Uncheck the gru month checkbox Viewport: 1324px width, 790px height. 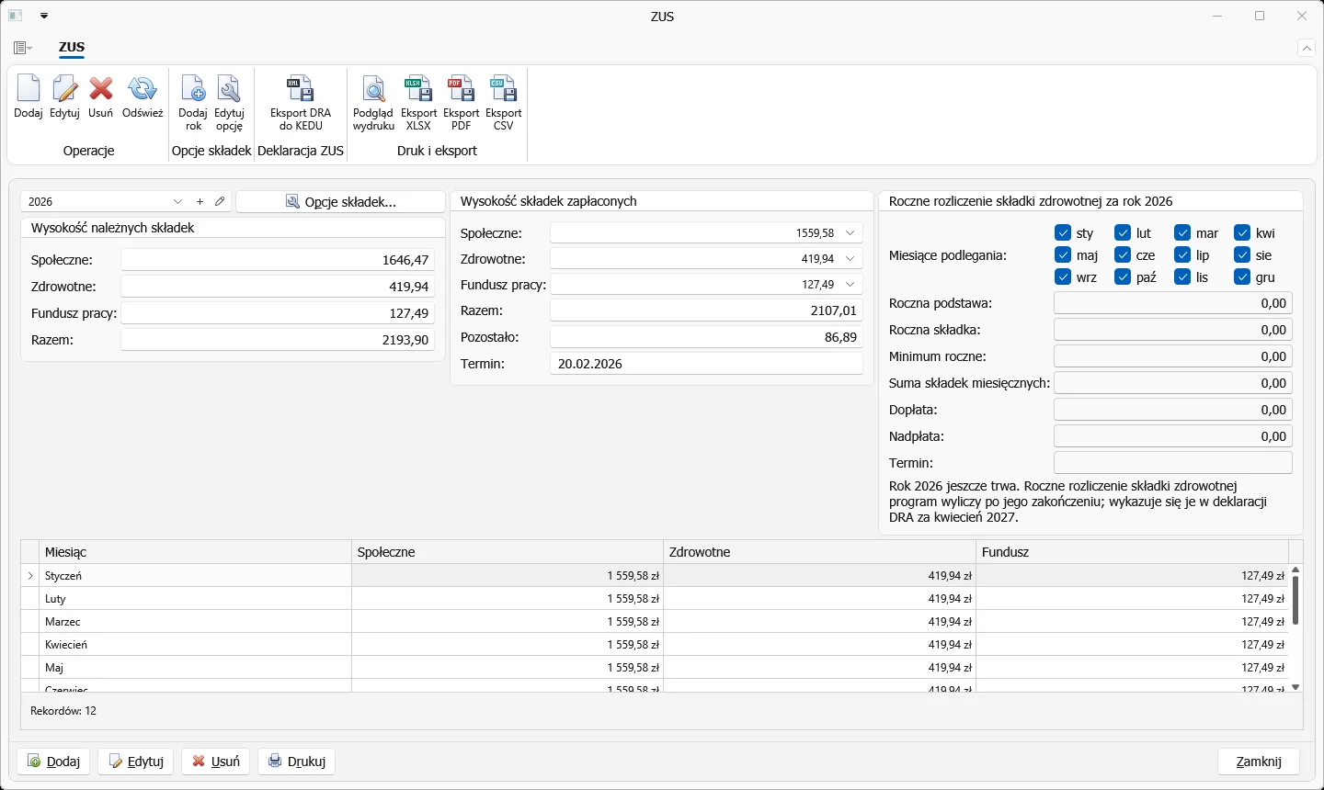click(1242, 277)
